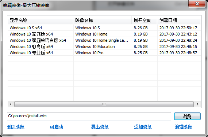Click image name Windows 10 Education
Screen dimensions: 208x137
(95, 47)
